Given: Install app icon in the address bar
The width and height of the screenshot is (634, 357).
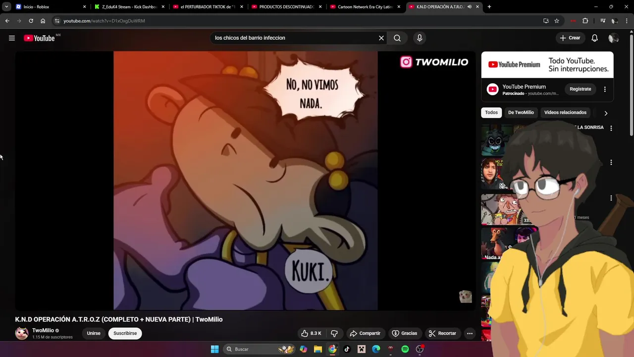Looking at the screenshot, I should pos(546,21).
